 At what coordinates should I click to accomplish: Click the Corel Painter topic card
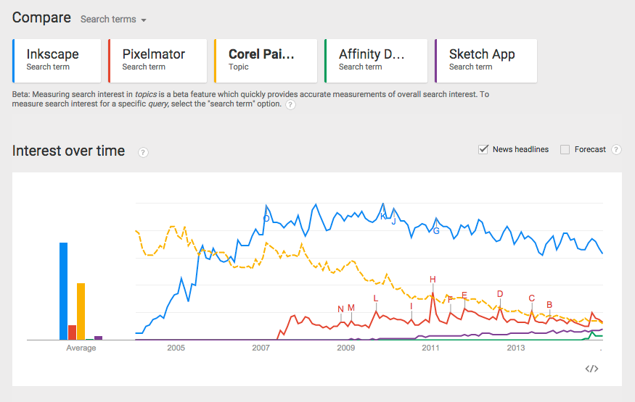pyautogui.click(x=266, y=61)
